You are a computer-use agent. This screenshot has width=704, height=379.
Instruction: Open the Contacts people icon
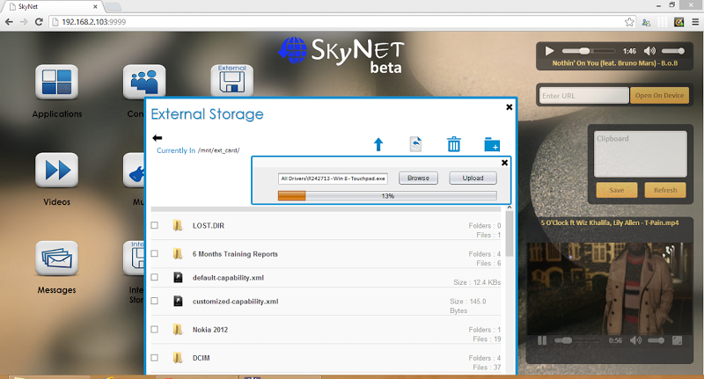point(144,81)
